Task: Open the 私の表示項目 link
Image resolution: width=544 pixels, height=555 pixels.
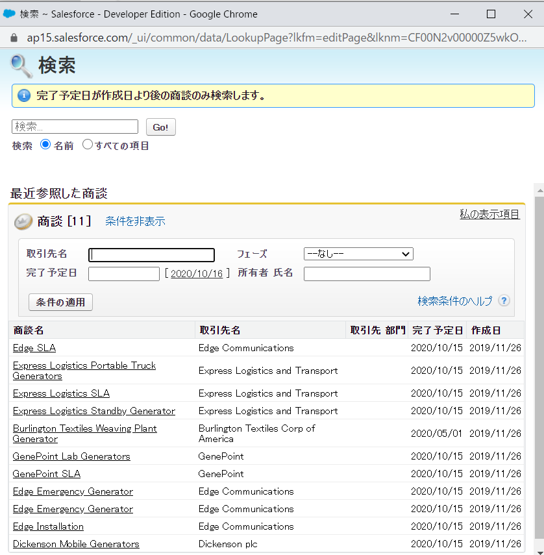Action: tap(489, 214)
